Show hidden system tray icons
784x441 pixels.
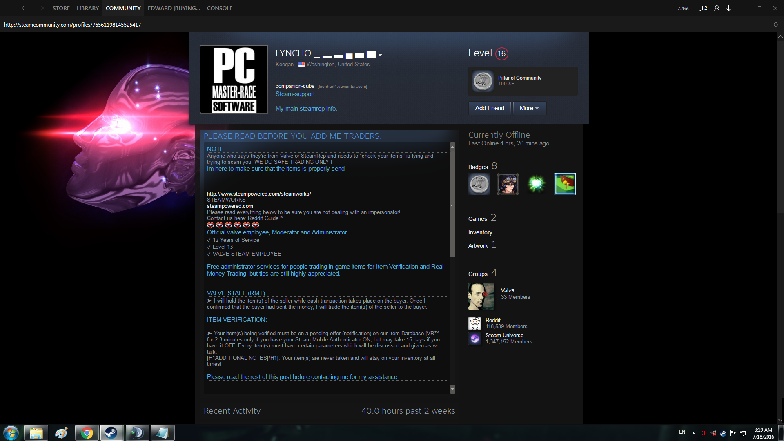[x=693, y=433]
